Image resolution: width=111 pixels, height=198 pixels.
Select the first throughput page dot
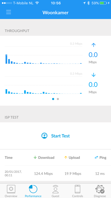coord(53,99)
